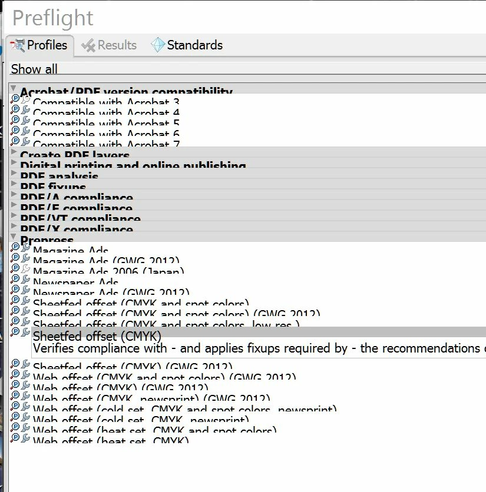
Task: Click wrench icon for Sheetfed offset (CMYK and spot colors) (GWG 2012)
Action: (x=26, y=311)
